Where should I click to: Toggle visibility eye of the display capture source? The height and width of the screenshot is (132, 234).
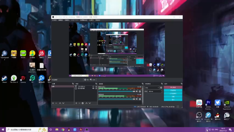93,88
